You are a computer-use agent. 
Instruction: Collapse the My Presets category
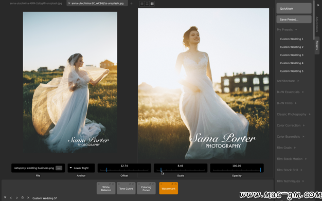pyautogui.click(x=287, y=30)
